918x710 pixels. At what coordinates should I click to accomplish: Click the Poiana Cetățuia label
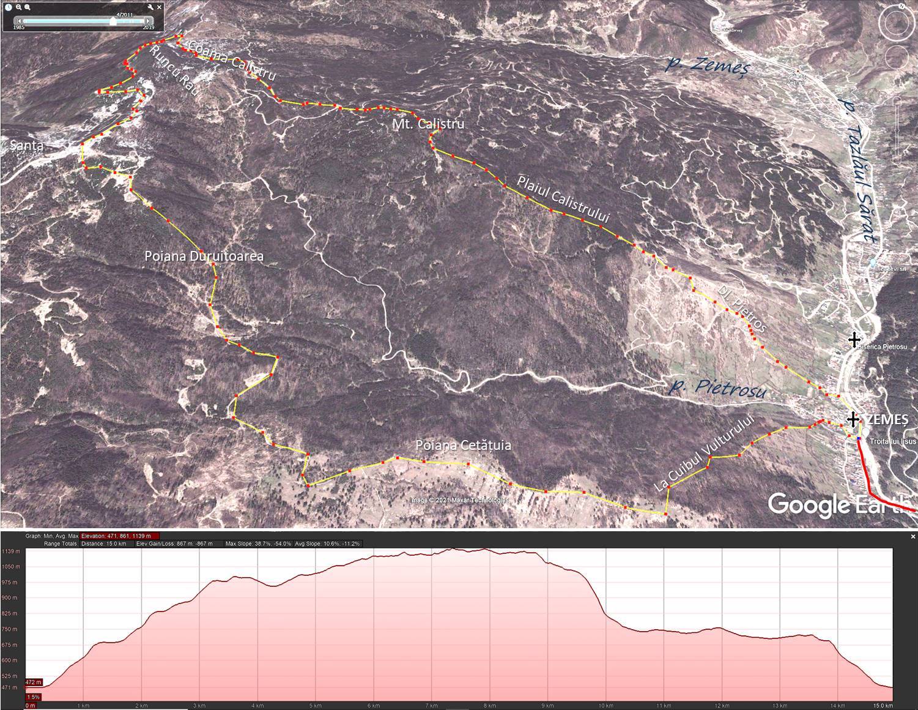point(462,445)
